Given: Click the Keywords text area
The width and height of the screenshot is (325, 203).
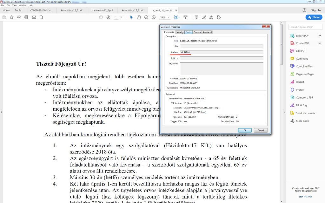Looking at the screenshot, I should coord(222,69).
